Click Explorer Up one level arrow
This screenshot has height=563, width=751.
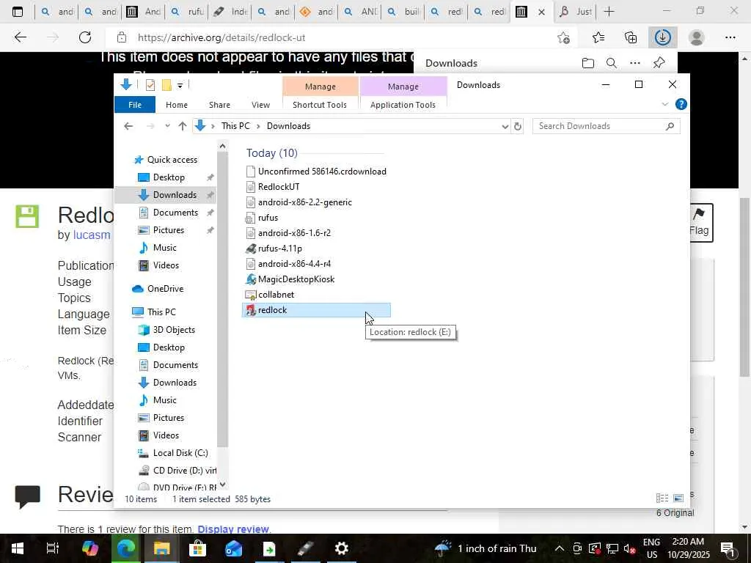click(x=183, y=126)
